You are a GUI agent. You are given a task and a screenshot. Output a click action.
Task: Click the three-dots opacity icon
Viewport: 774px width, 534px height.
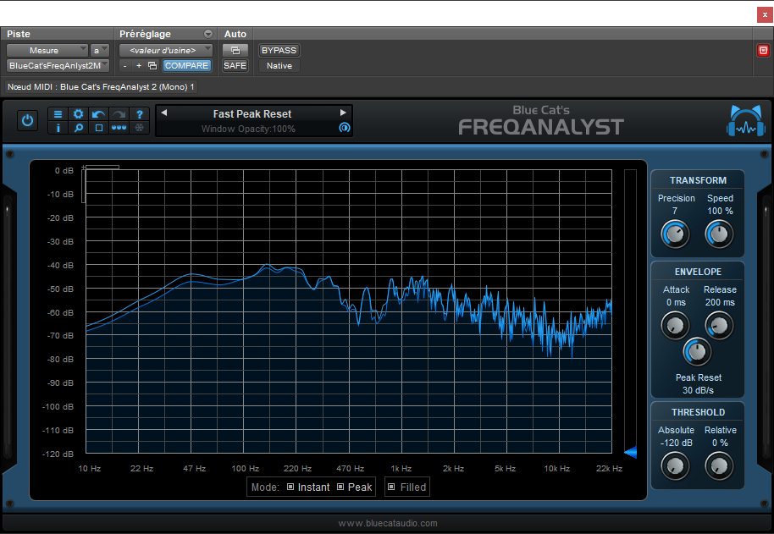point(119,128)
